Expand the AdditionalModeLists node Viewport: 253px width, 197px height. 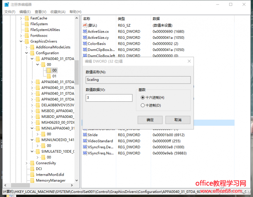(x=27, y=47)
